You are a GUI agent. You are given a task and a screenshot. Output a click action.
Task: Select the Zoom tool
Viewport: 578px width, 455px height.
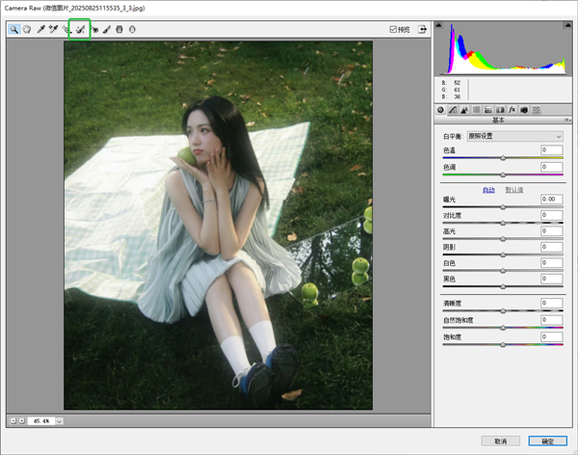pyautogui.click(x=14, y=30)
